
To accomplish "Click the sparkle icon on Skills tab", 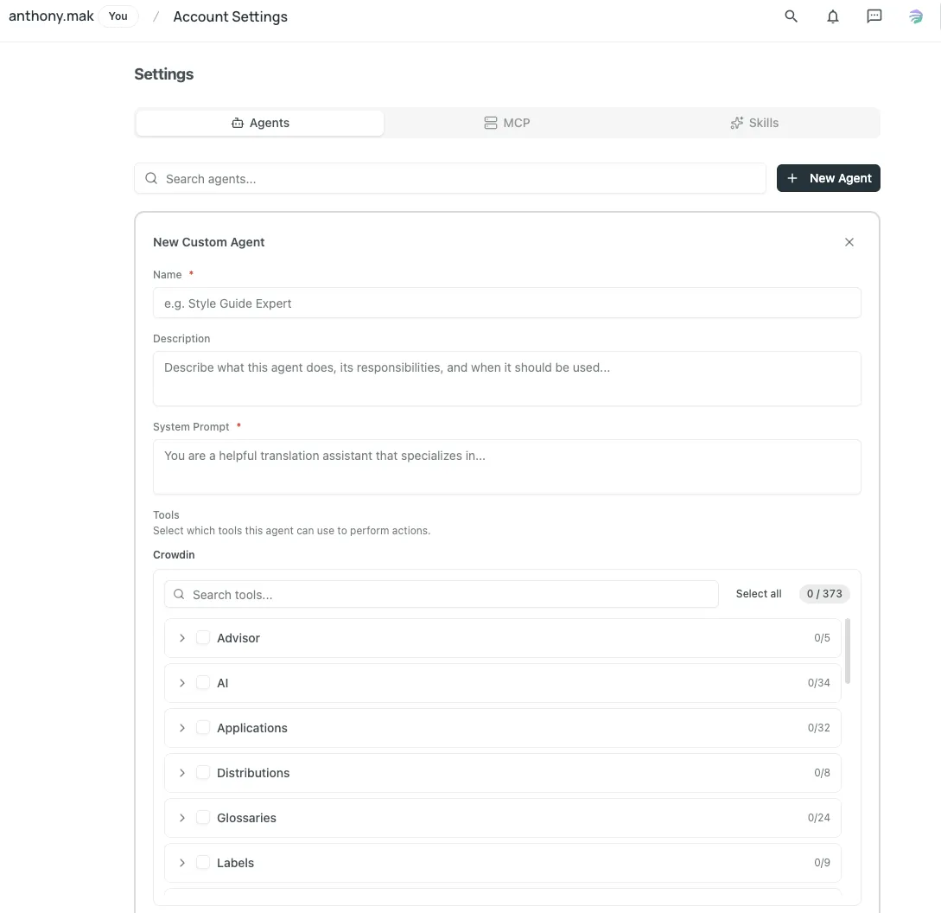I will pyautogui.click(x=736, y=123).
